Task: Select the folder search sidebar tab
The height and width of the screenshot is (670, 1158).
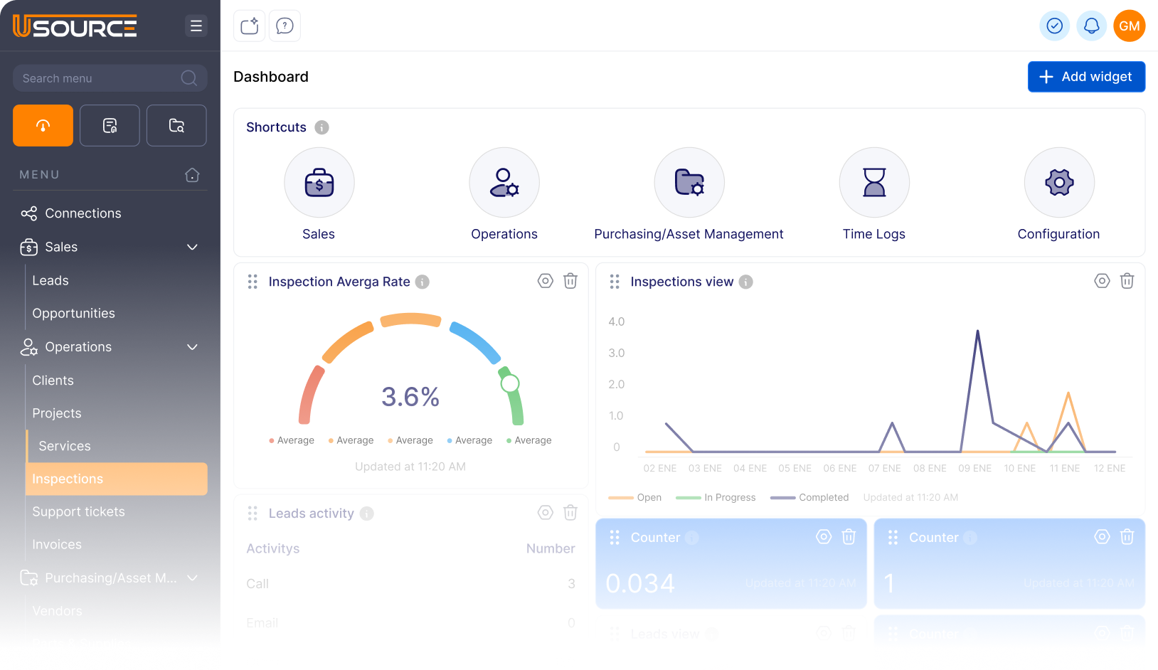Action: [x=176, y=126]
